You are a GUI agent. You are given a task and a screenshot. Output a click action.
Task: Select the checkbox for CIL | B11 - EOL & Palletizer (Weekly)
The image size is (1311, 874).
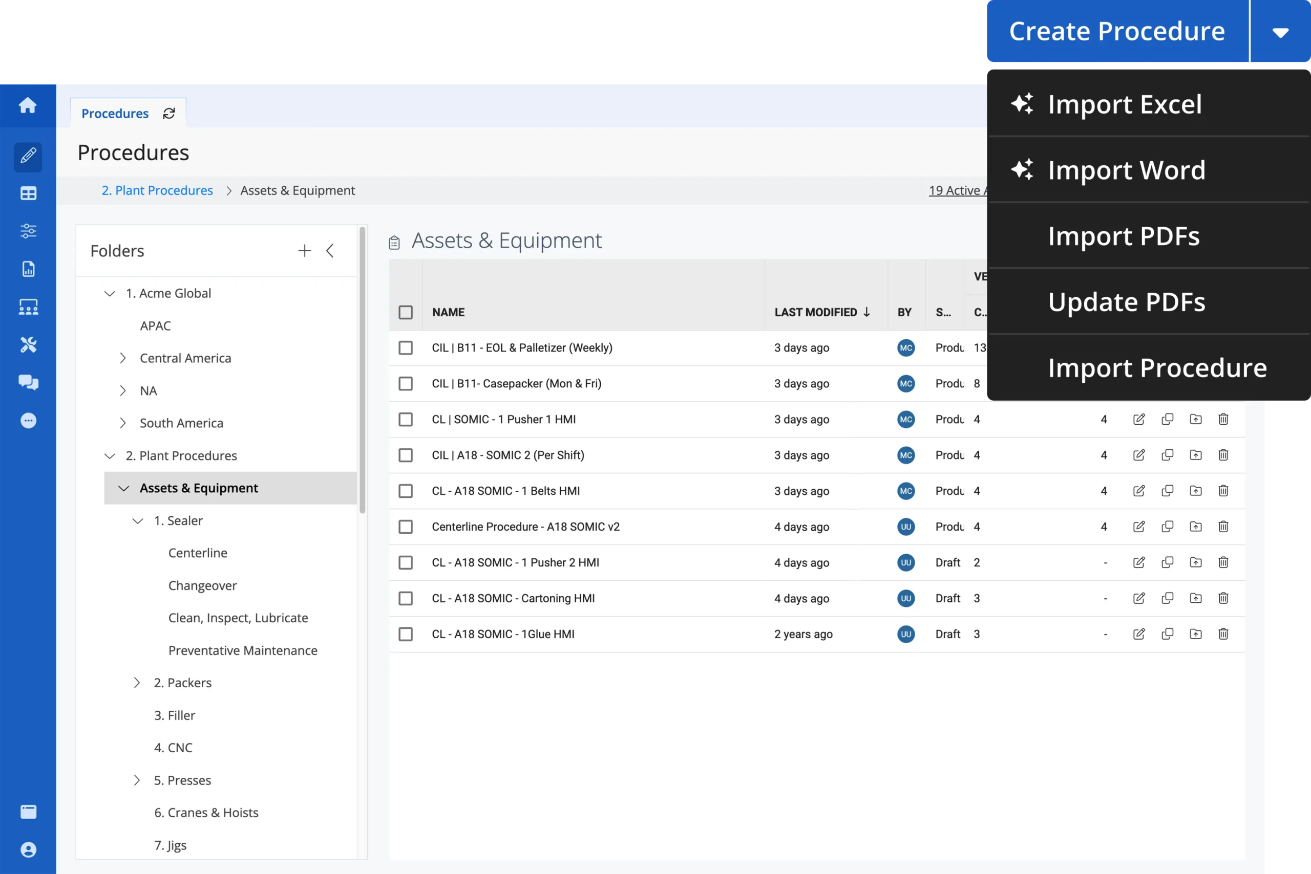click(x=406, y=347)
